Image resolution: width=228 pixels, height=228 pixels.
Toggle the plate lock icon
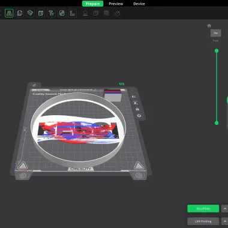tap(137, 109)
